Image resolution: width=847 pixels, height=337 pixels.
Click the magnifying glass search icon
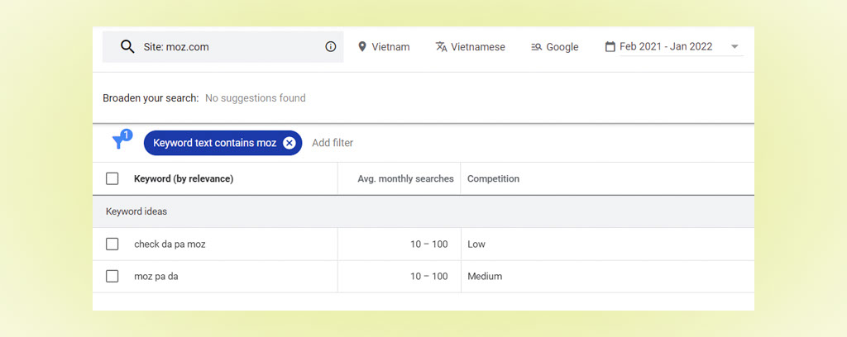(x=127, y=46)
